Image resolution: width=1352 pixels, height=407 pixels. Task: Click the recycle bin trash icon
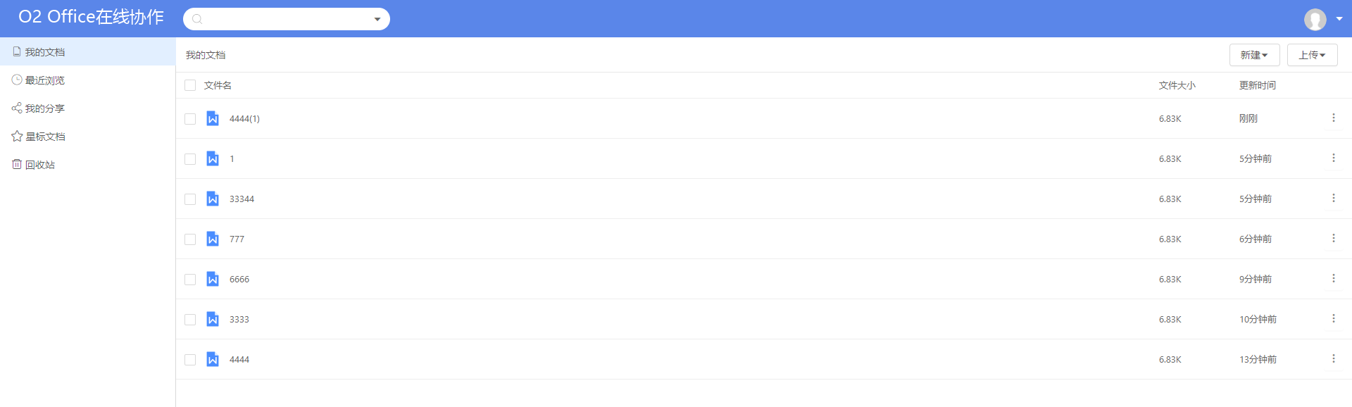17,164
